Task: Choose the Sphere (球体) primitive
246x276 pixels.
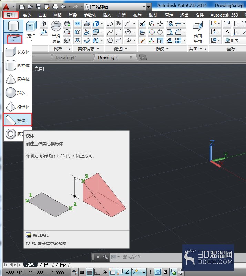Action: (x=18, y=93)
